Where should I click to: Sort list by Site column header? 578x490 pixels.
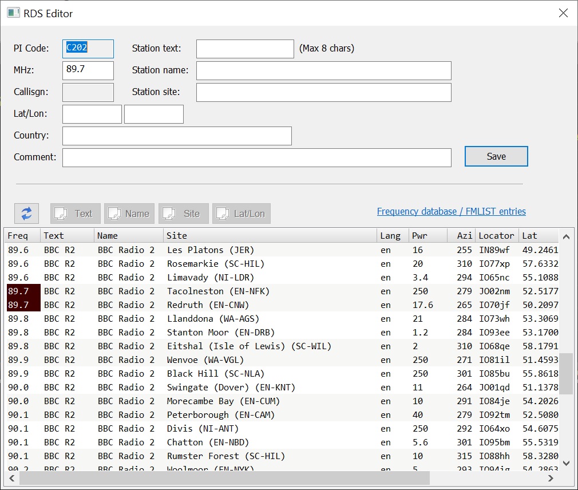pos(270,235)
